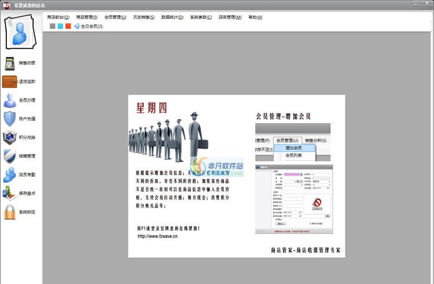Click the 退货退款 wallet icon
Viewport: 434px width, 284px height.
coord(10,82)
